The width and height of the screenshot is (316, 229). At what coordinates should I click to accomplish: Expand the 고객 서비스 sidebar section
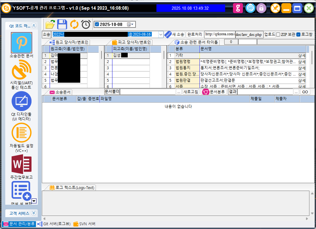click(34, 213)
